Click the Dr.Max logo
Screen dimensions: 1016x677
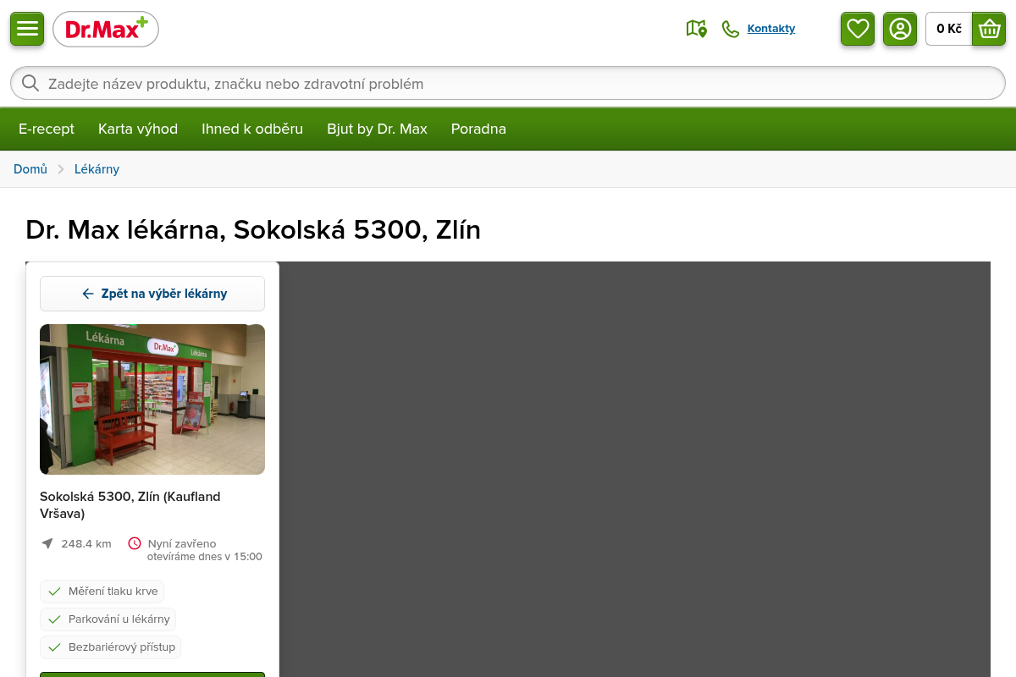point(106,30)
